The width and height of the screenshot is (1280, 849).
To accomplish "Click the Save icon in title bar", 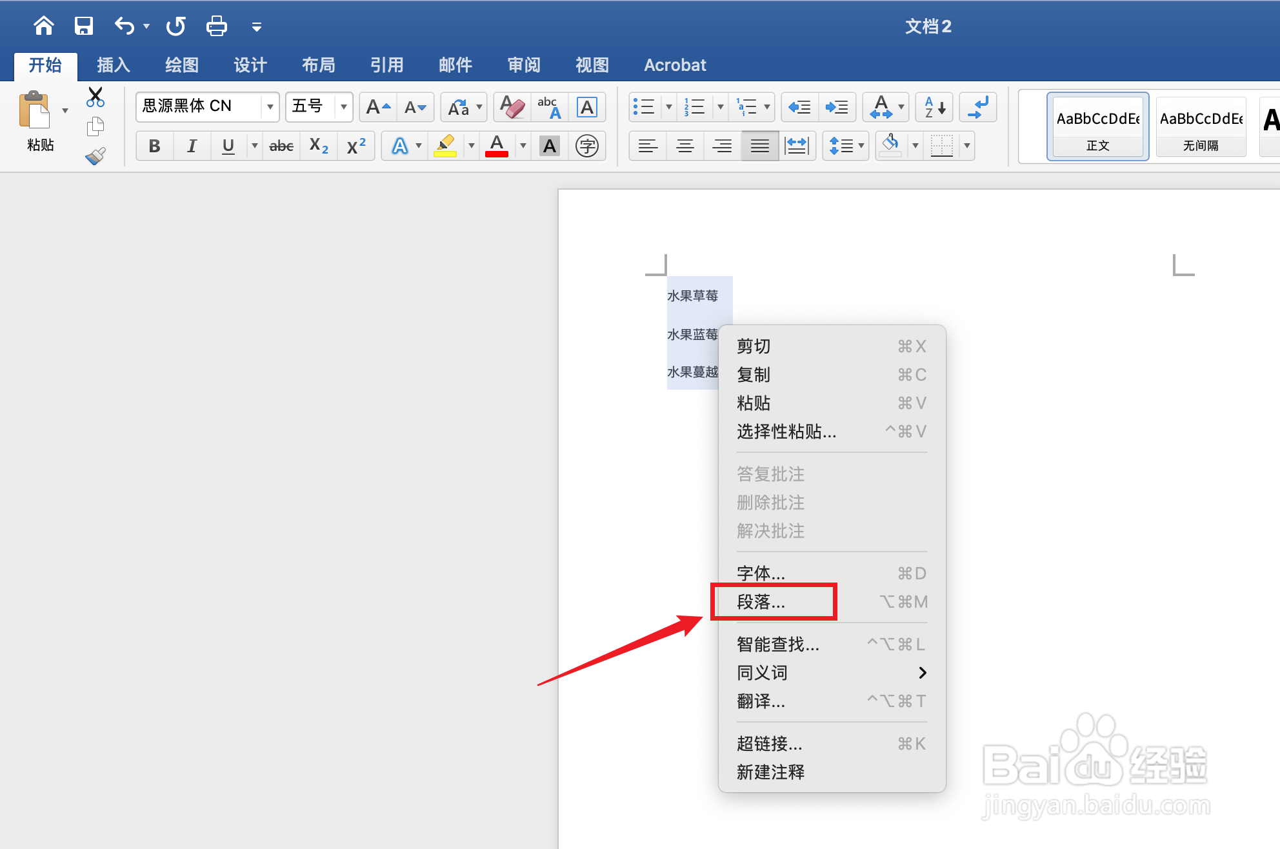I will (84, 26).
